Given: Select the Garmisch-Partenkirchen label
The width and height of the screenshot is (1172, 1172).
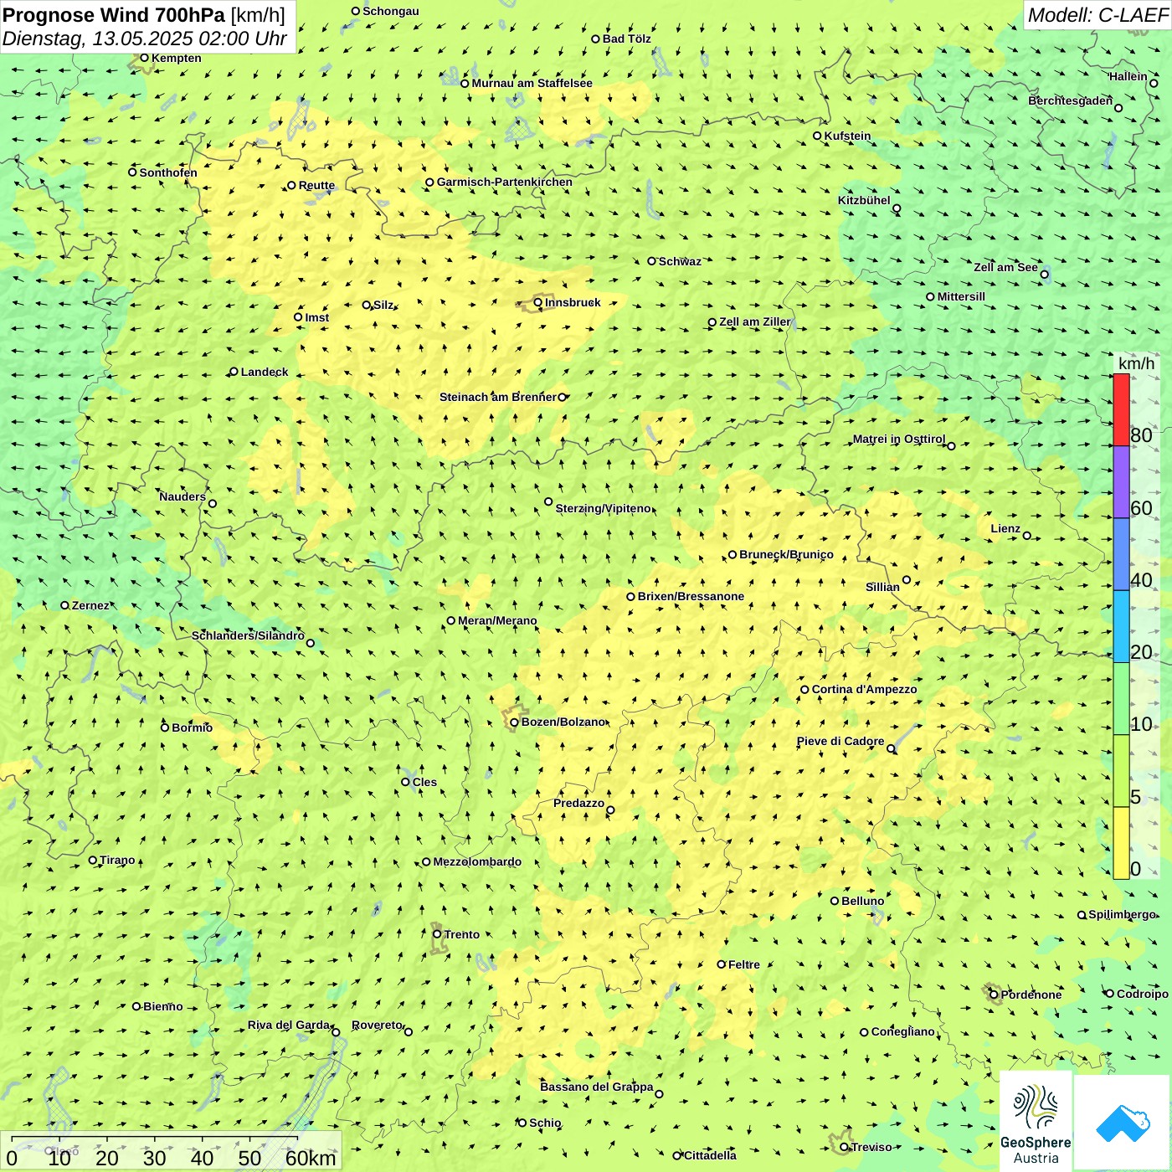Looking at the screenshot, I should click(x=505, y=182).
